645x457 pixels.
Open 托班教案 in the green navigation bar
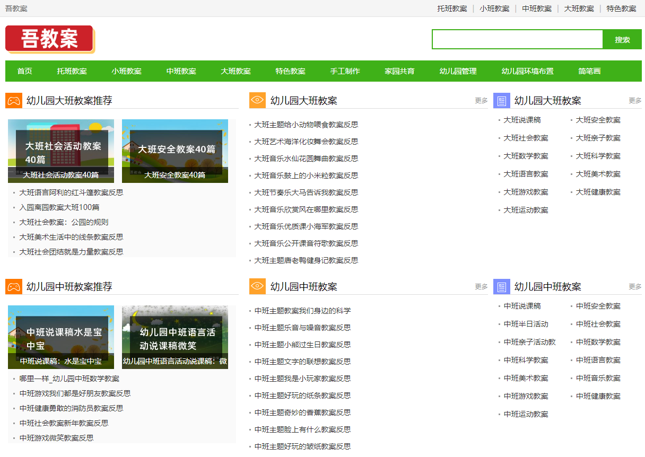pyautogui.click(x=72, y=71)
